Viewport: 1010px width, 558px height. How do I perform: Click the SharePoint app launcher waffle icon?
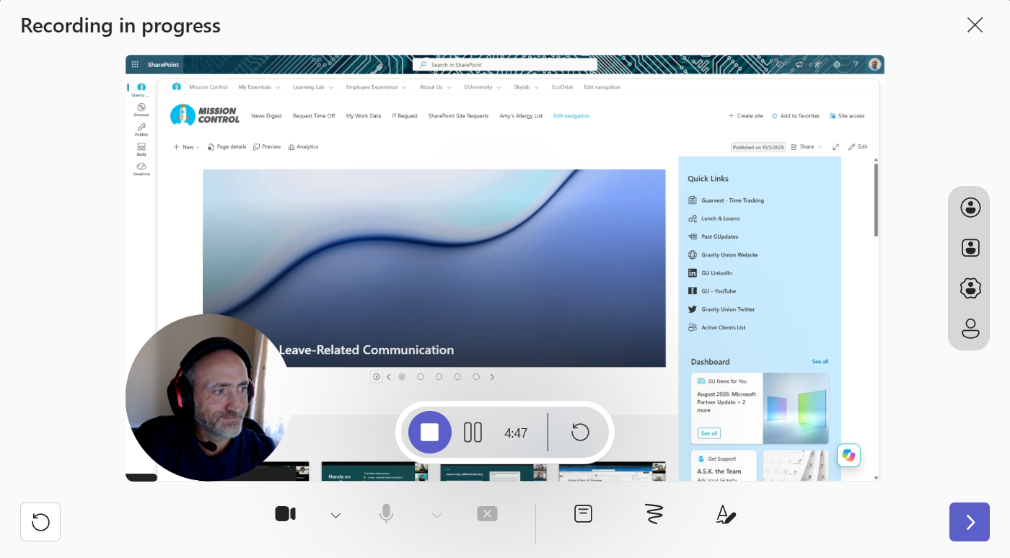pyautogui.click(x=135, y=64)
